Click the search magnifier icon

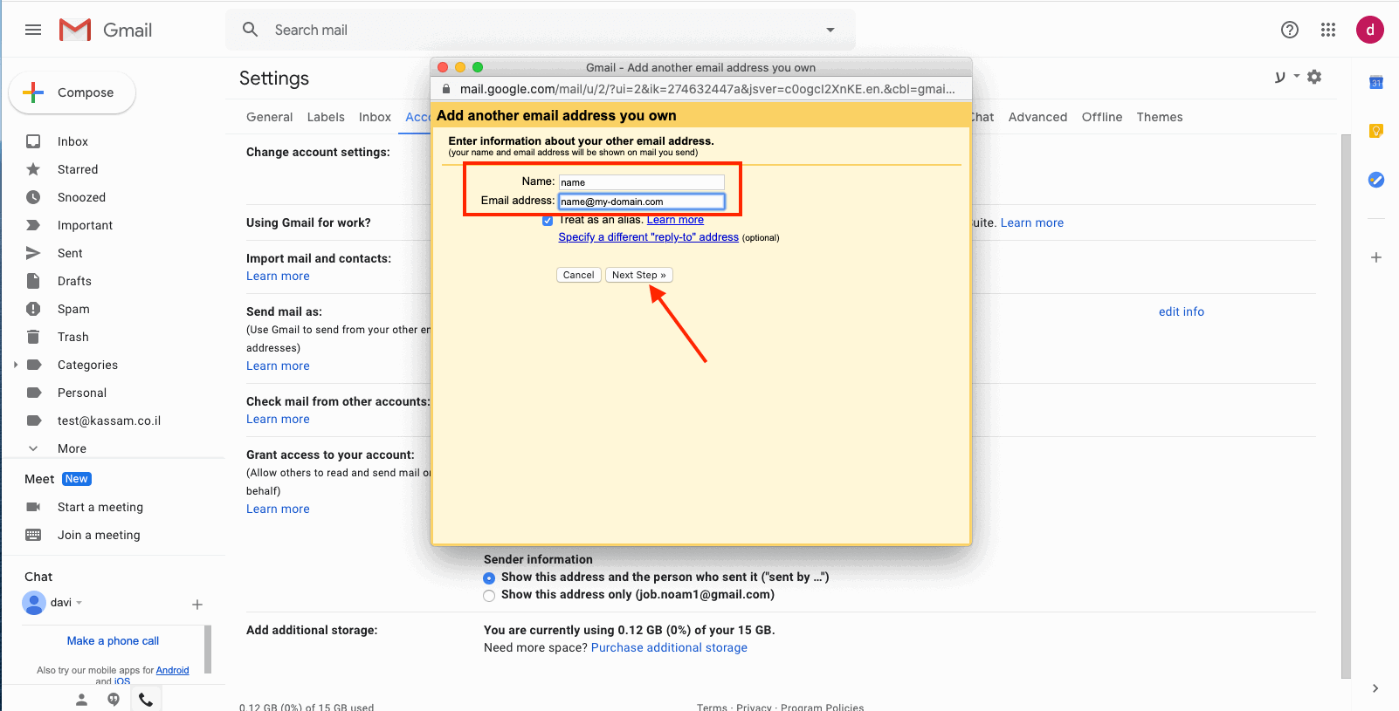pyautogui.click(x=251, y=30)
